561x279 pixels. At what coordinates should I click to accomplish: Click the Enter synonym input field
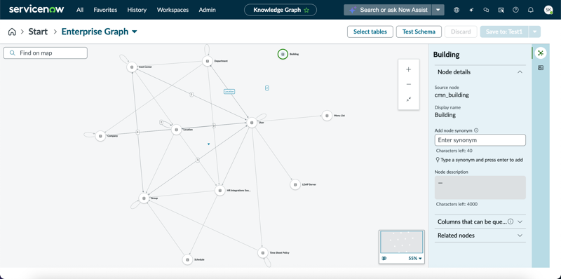click(480, 140)
